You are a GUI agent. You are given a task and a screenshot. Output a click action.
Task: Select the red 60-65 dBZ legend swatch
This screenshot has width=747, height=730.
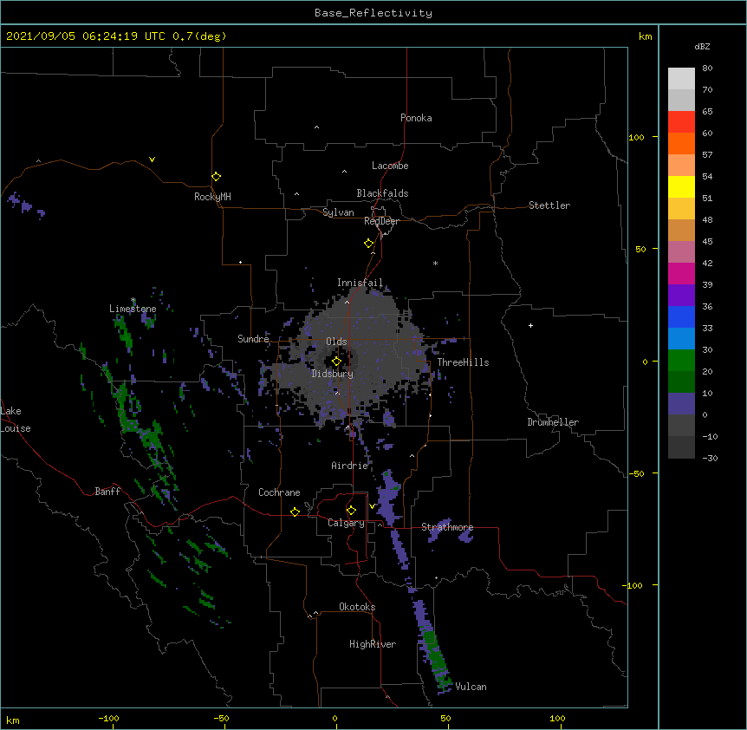coord(681,122)
